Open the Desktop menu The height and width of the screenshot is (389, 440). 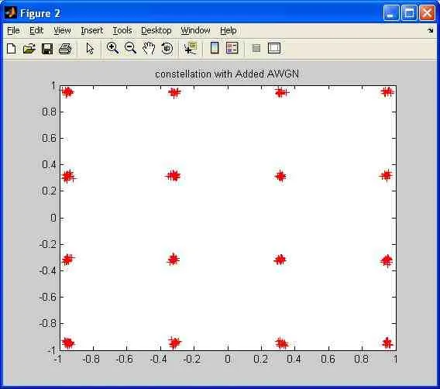click(x=156, y=30)
